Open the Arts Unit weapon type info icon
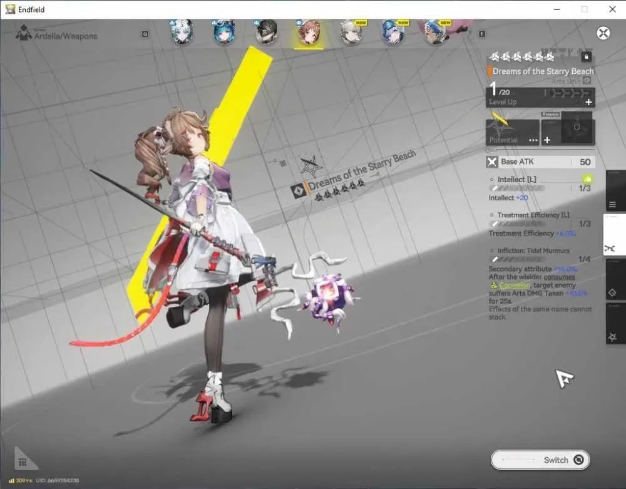Image resolution: width=626 pixels, height=489 pixels. (x=587, y=81)
